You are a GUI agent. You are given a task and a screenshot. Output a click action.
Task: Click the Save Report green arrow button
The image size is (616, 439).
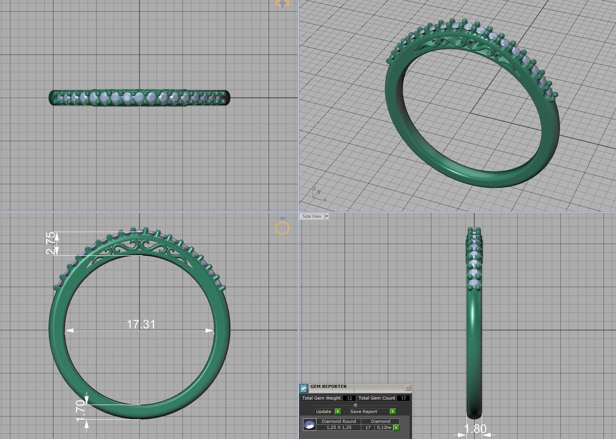[x=392, y=412]
